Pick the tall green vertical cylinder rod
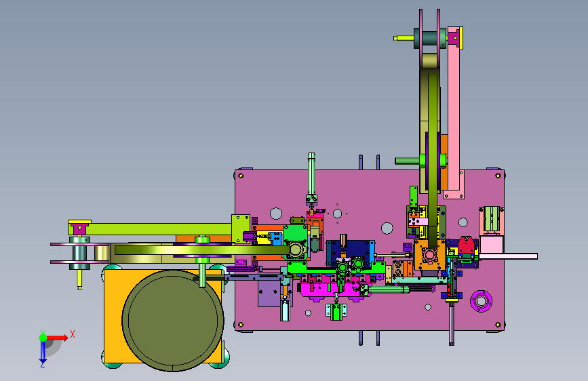Viewport: 588px width, 381px height. (311, 174)
